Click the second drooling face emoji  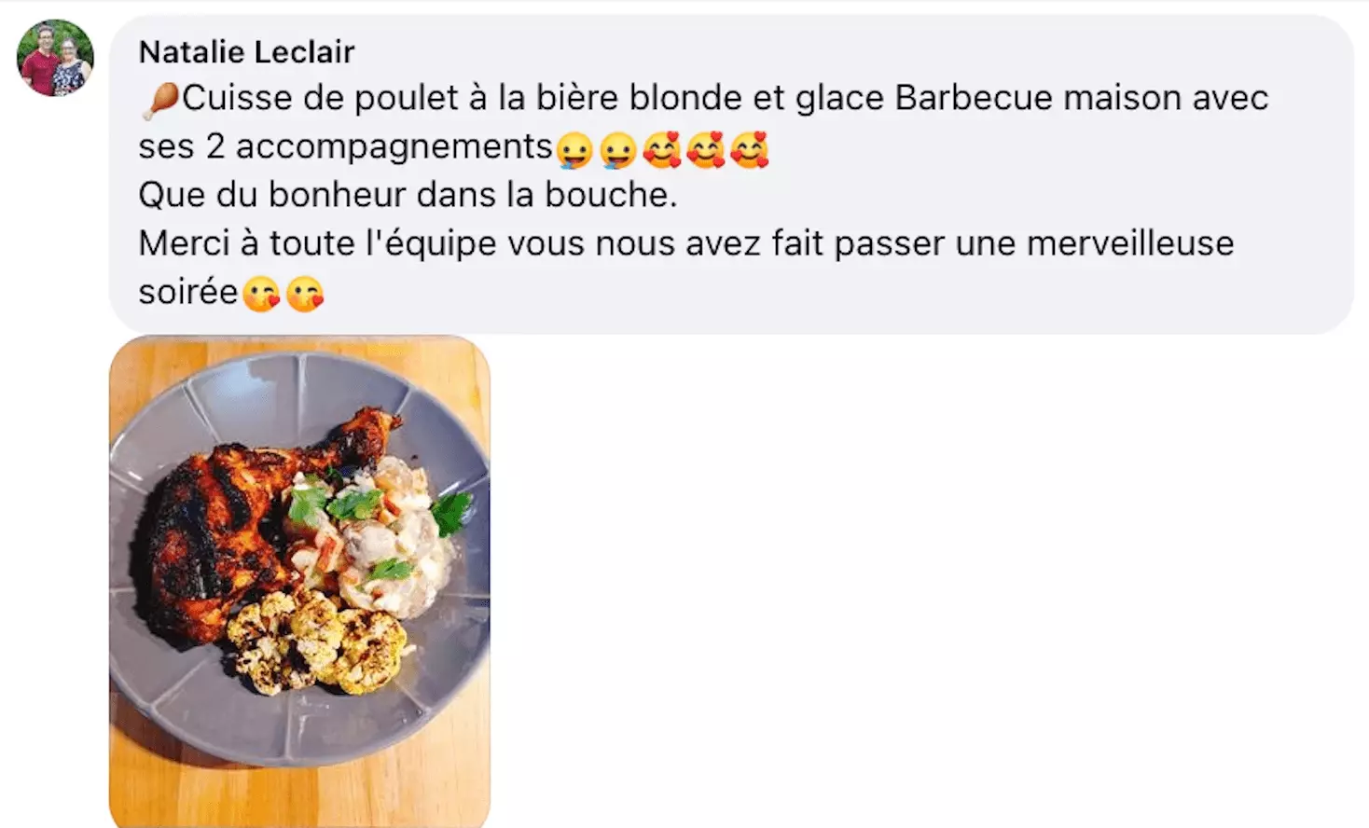pos(617,150)
